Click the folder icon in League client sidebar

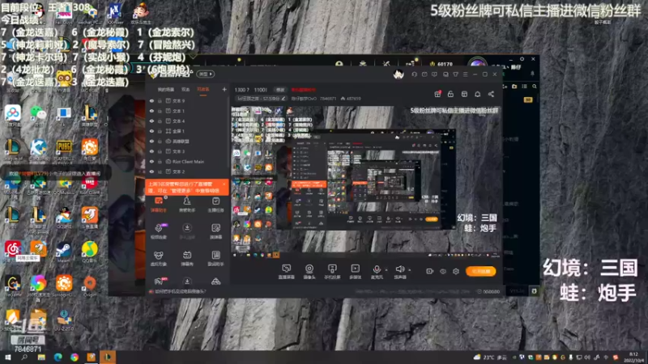[x=514, y=87]
